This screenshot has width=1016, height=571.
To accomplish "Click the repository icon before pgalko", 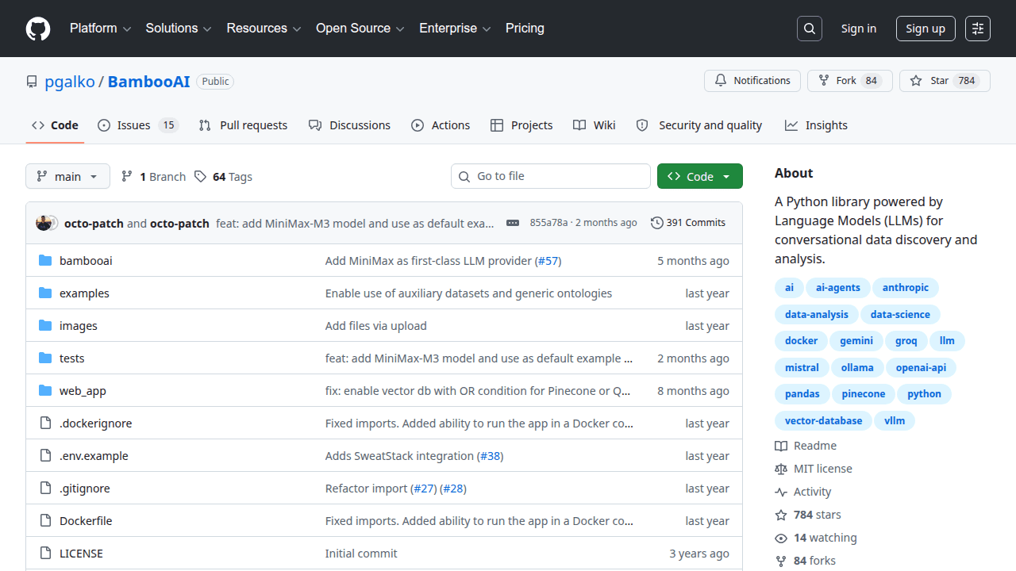I will coord(32,82).
